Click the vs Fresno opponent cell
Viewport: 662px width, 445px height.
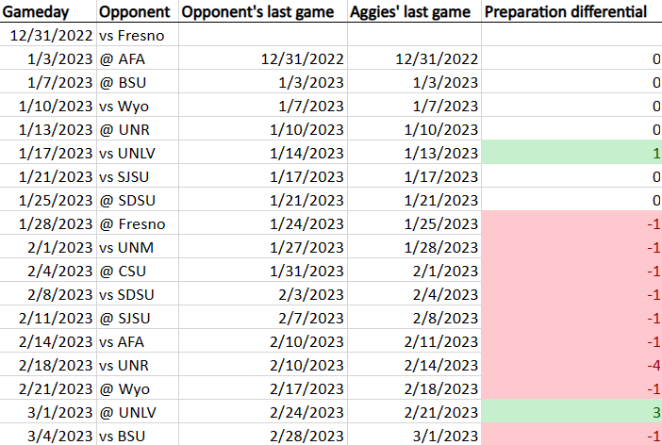pyautogui.click(x=138, y=35)
